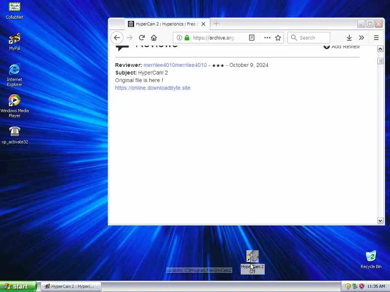This screenshot has width=390, height=292.
Task: Open site information icon in address bar
Action: [x=179, y=38]
